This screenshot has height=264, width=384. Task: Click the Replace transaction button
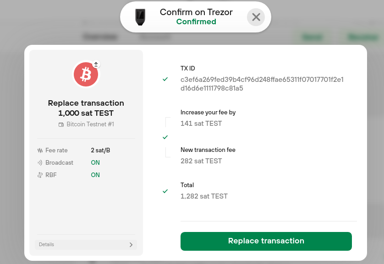click(266, 241)
